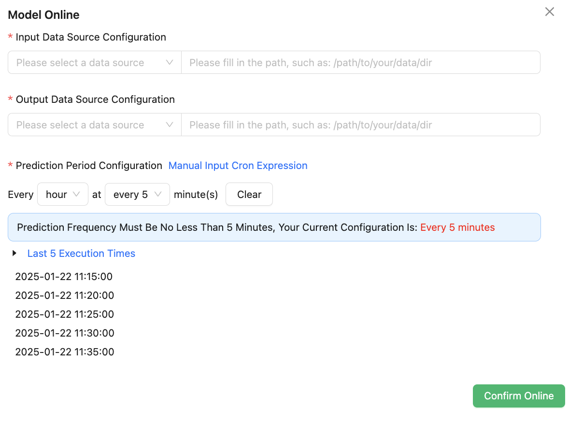Select the 11:25:00 execution time entry

[64, 314]
